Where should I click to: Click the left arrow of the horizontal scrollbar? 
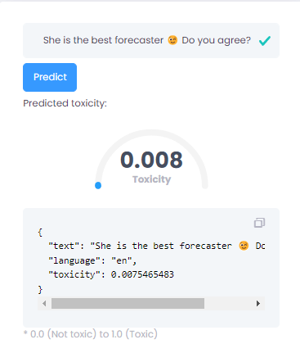[x=44, y=303]
